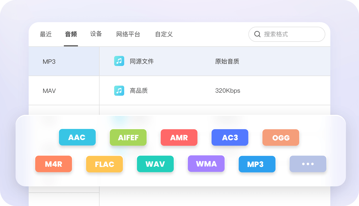Image resolution: width=359 pixels, height=206 pixels.
Task: Pick the WAV format badge
Action: pyautogui.click(x=155, y=164)
